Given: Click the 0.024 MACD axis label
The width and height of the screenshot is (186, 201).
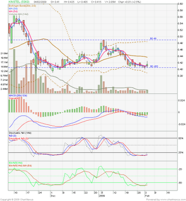Looking at the screenshot, I should (x=181, y=100).
